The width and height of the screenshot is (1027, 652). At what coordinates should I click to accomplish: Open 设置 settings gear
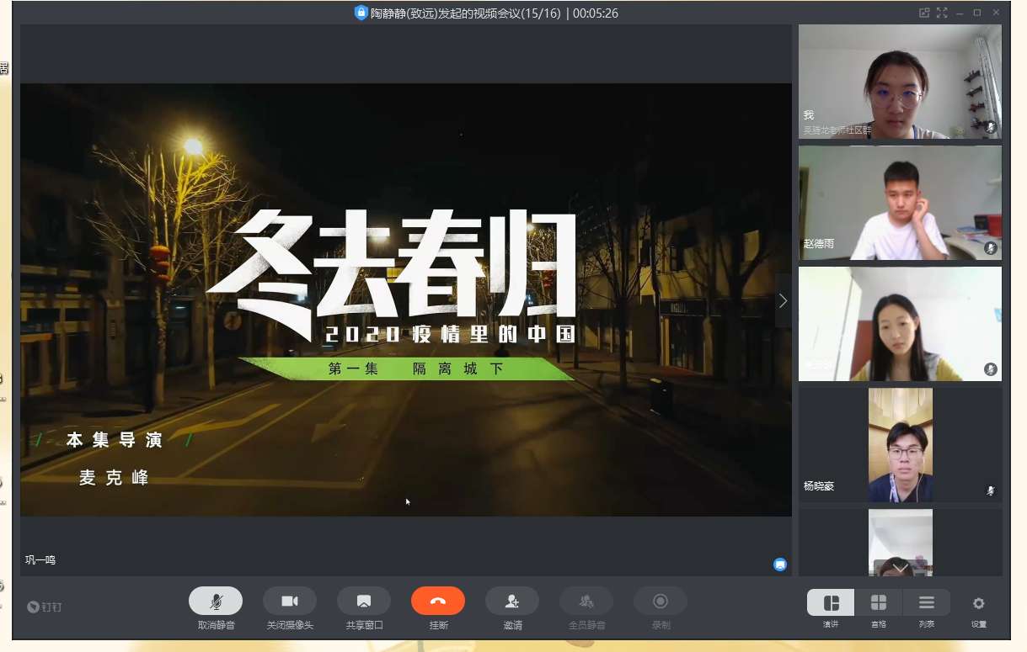click(x=978, y=603)
